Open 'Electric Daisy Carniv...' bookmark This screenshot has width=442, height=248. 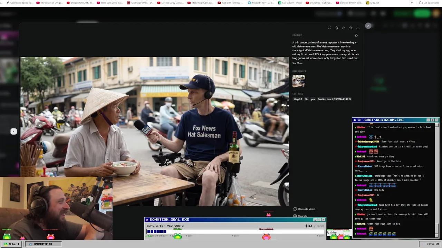(171, 3)
